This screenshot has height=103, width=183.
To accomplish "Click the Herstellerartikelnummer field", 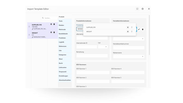I will 129,48.
